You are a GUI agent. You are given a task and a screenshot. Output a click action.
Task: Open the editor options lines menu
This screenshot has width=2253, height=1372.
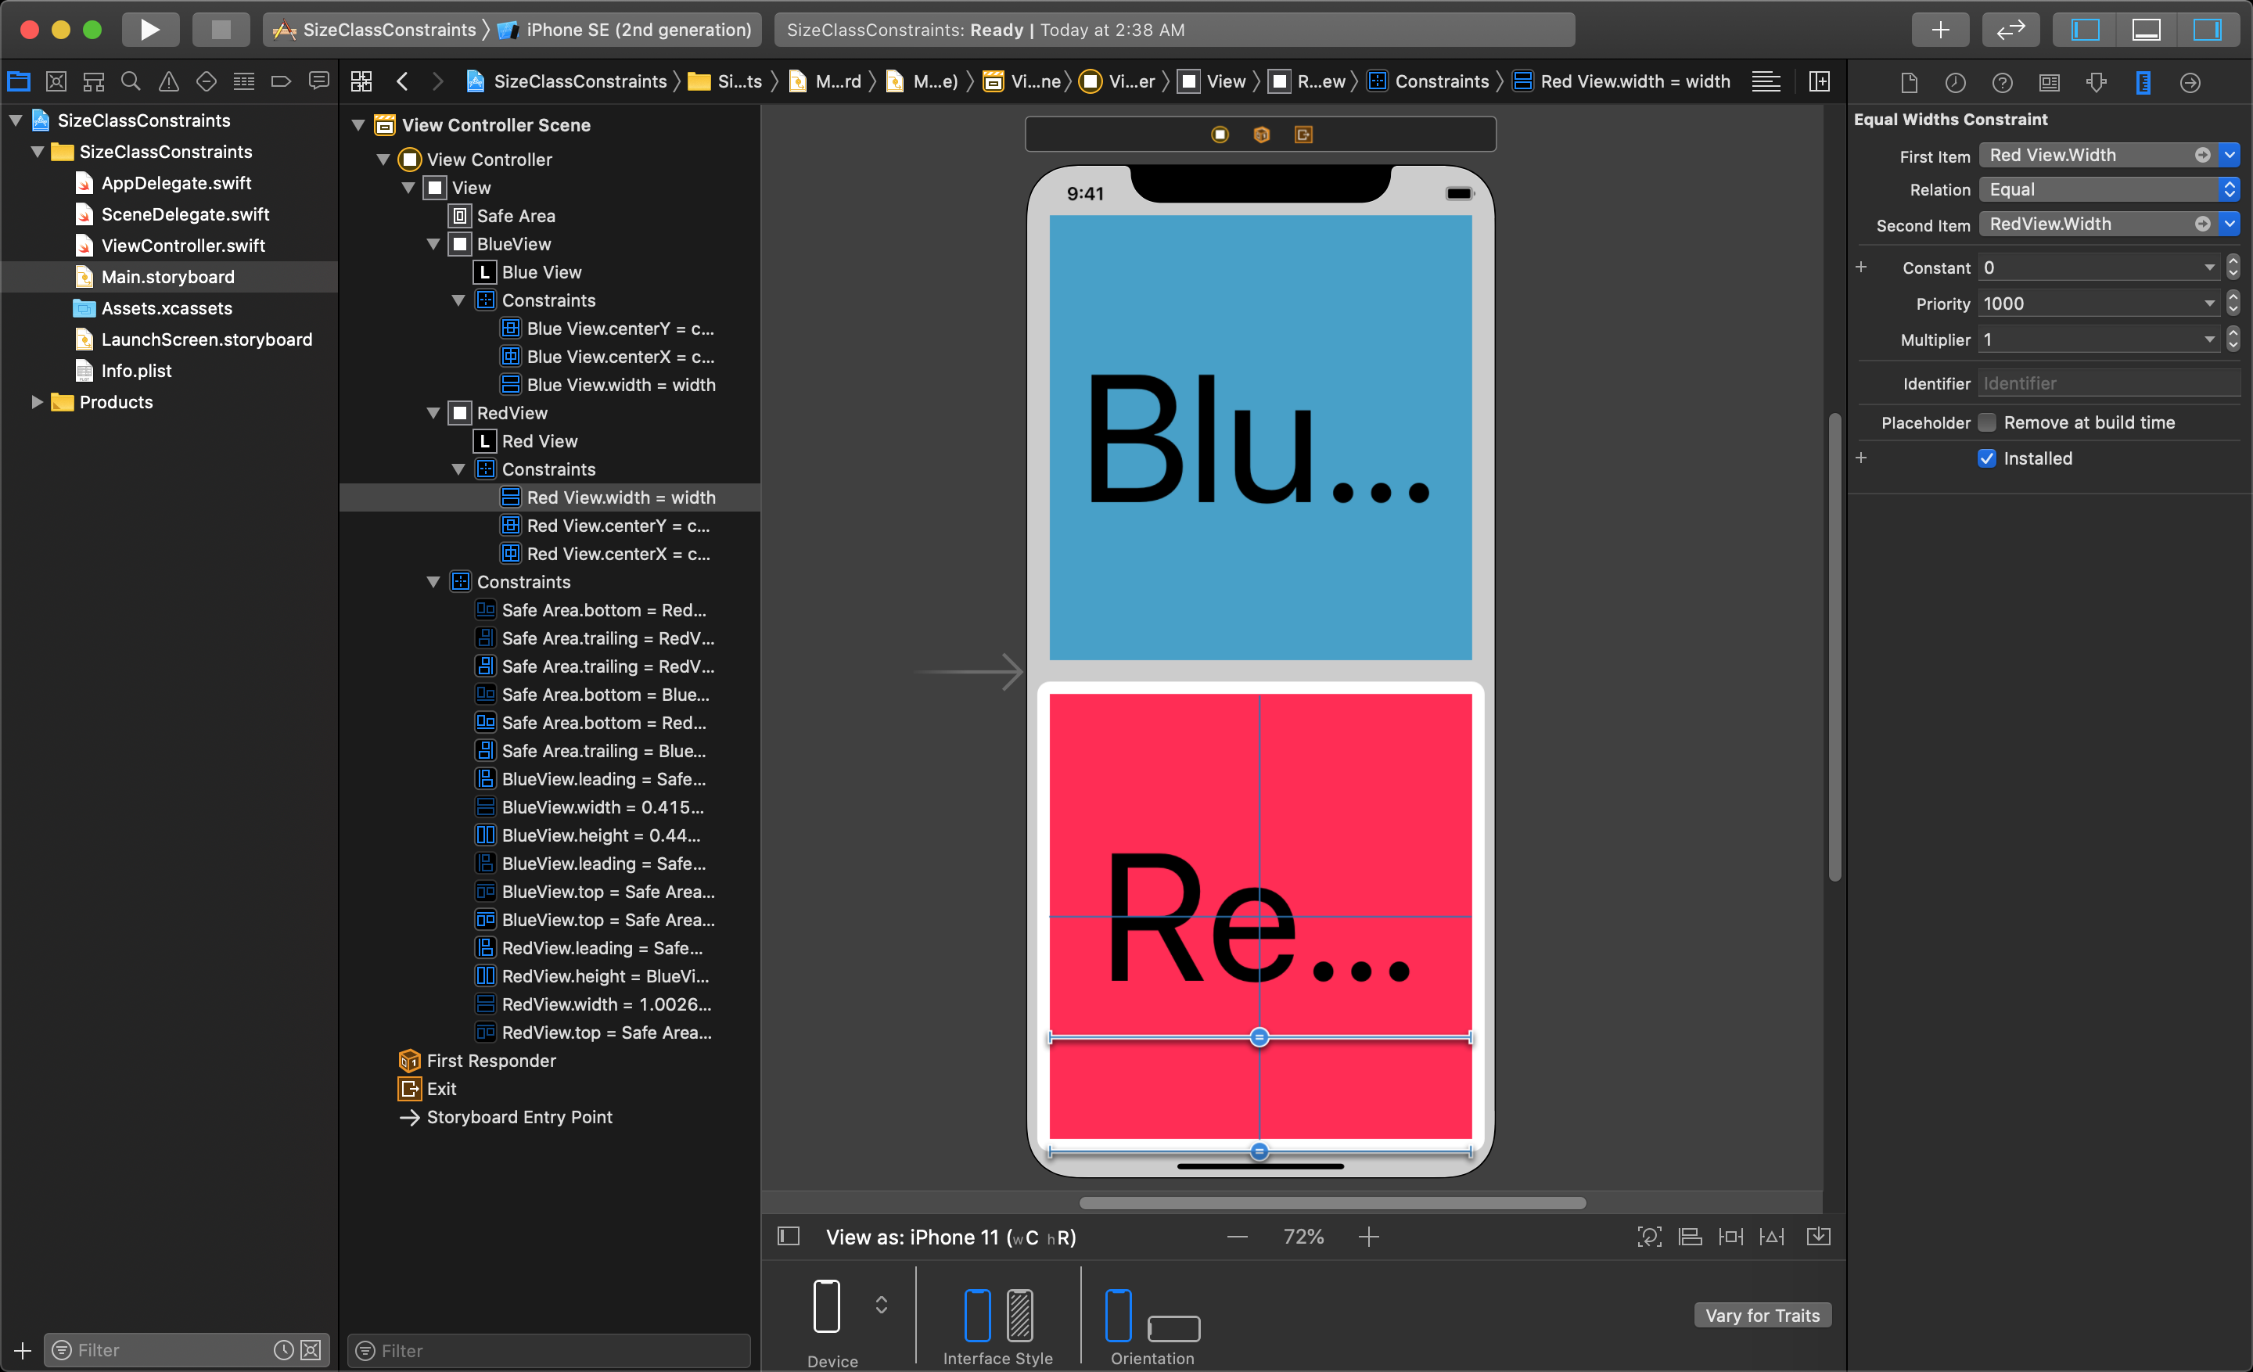(1766, 81)
